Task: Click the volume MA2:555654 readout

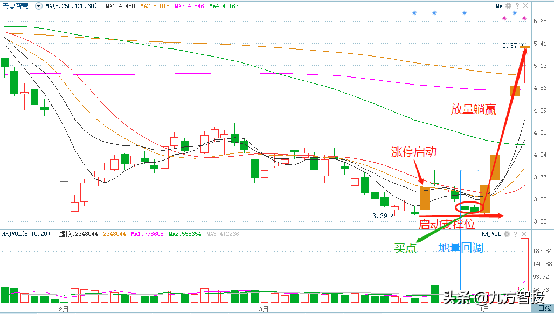Action: click(x=185, y=234)
